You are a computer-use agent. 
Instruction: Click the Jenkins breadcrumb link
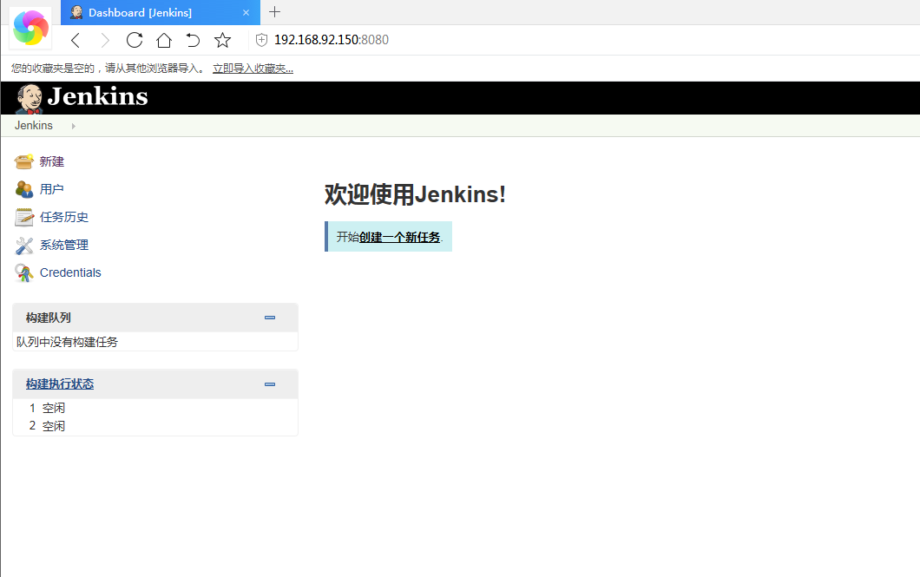coord(34,126)
